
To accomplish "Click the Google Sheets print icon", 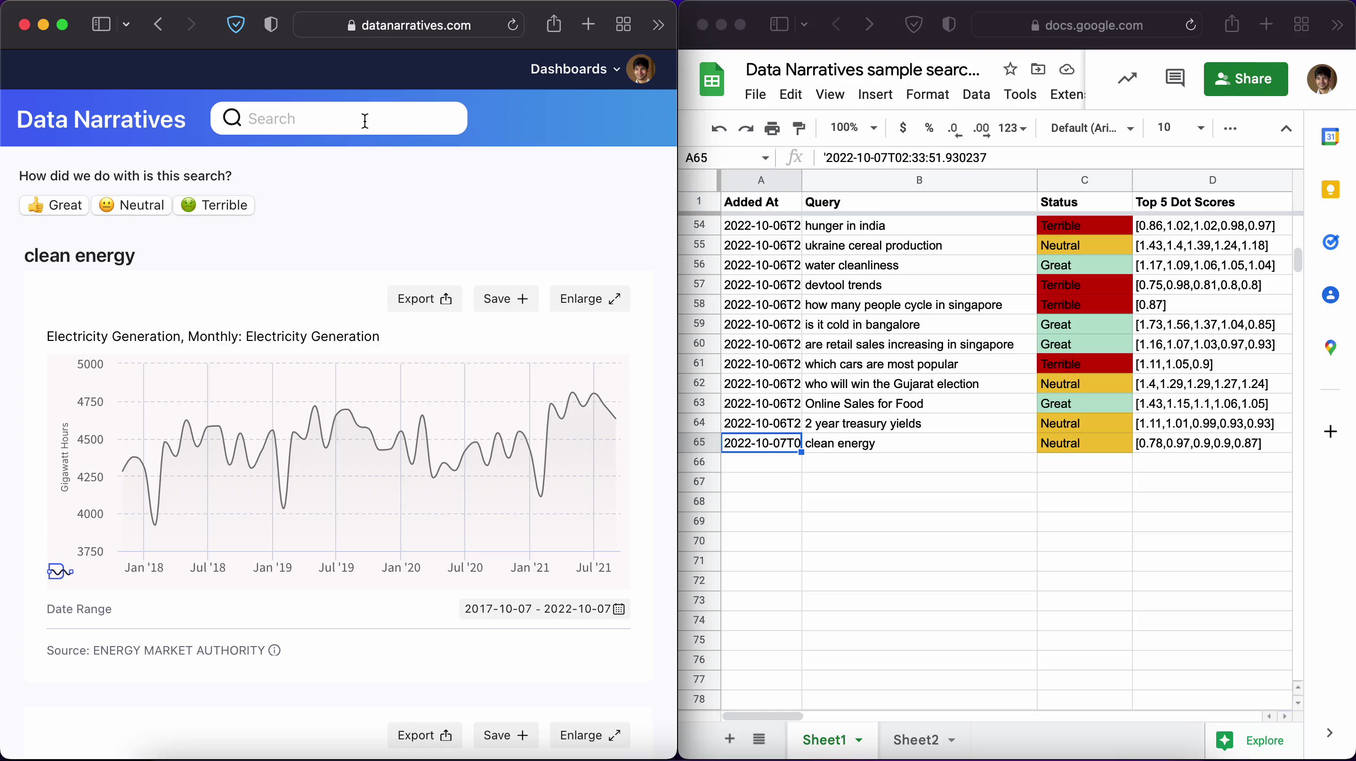I will [772, 129].
